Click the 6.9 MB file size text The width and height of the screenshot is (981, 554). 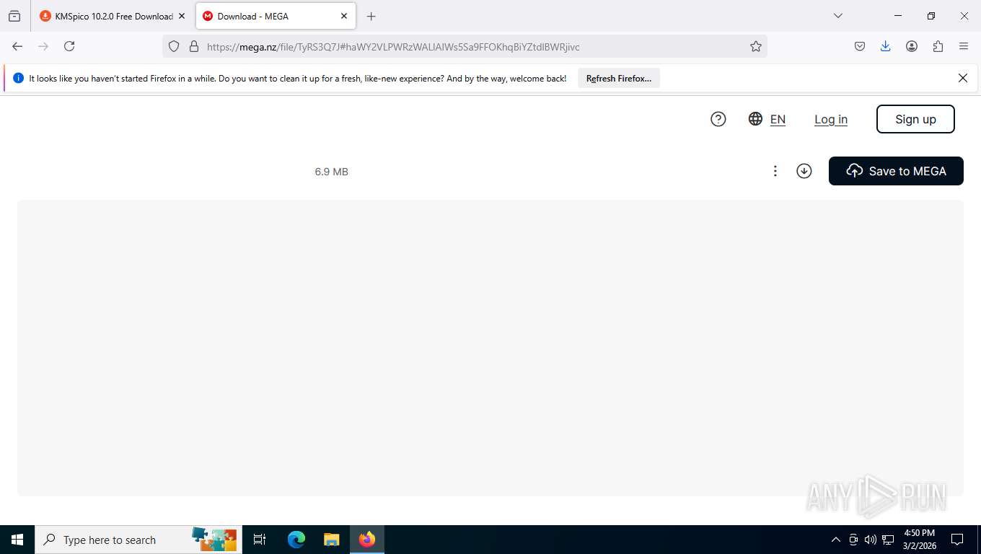point(332,172)
